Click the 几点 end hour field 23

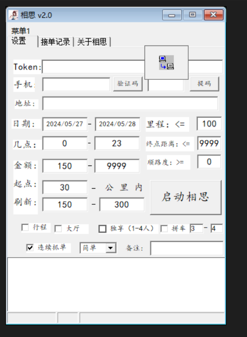coord(117,144)
